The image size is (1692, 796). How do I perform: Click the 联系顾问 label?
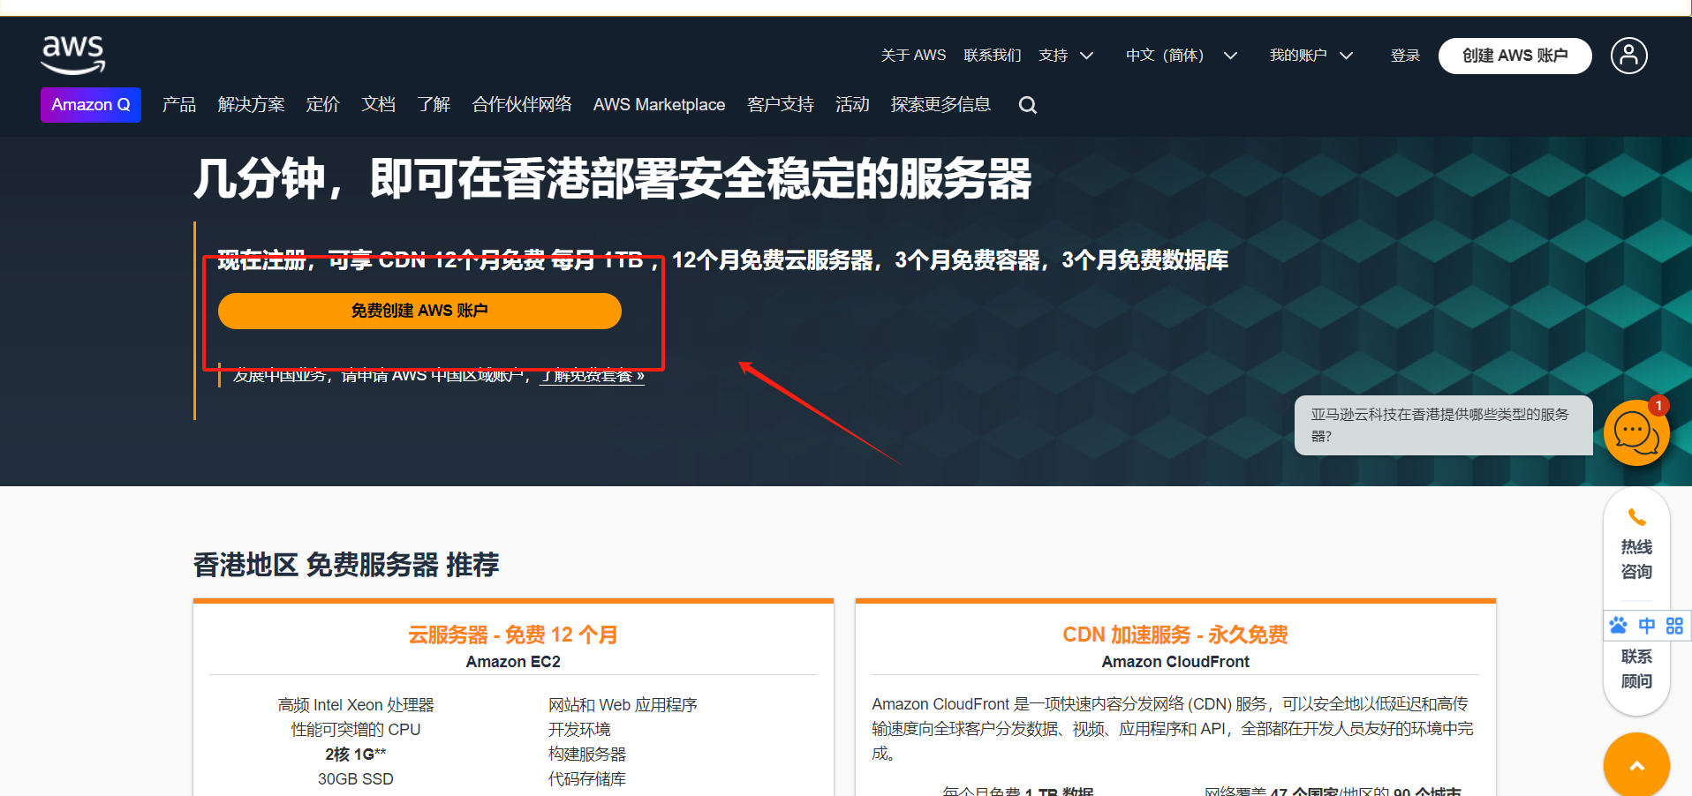(x=1636, y=669)
